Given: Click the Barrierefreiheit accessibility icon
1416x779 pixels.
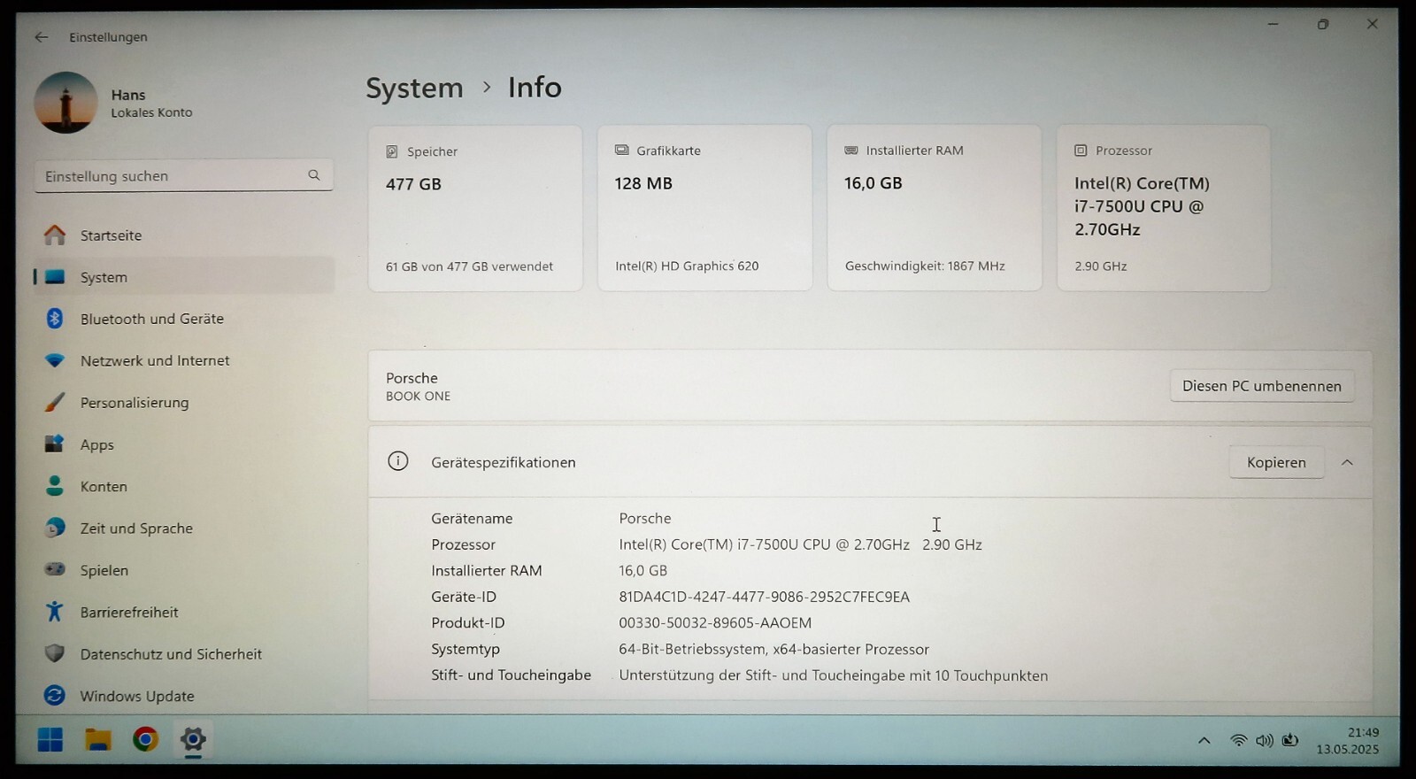Looking at the screenshot, I should tap(55, 612).
